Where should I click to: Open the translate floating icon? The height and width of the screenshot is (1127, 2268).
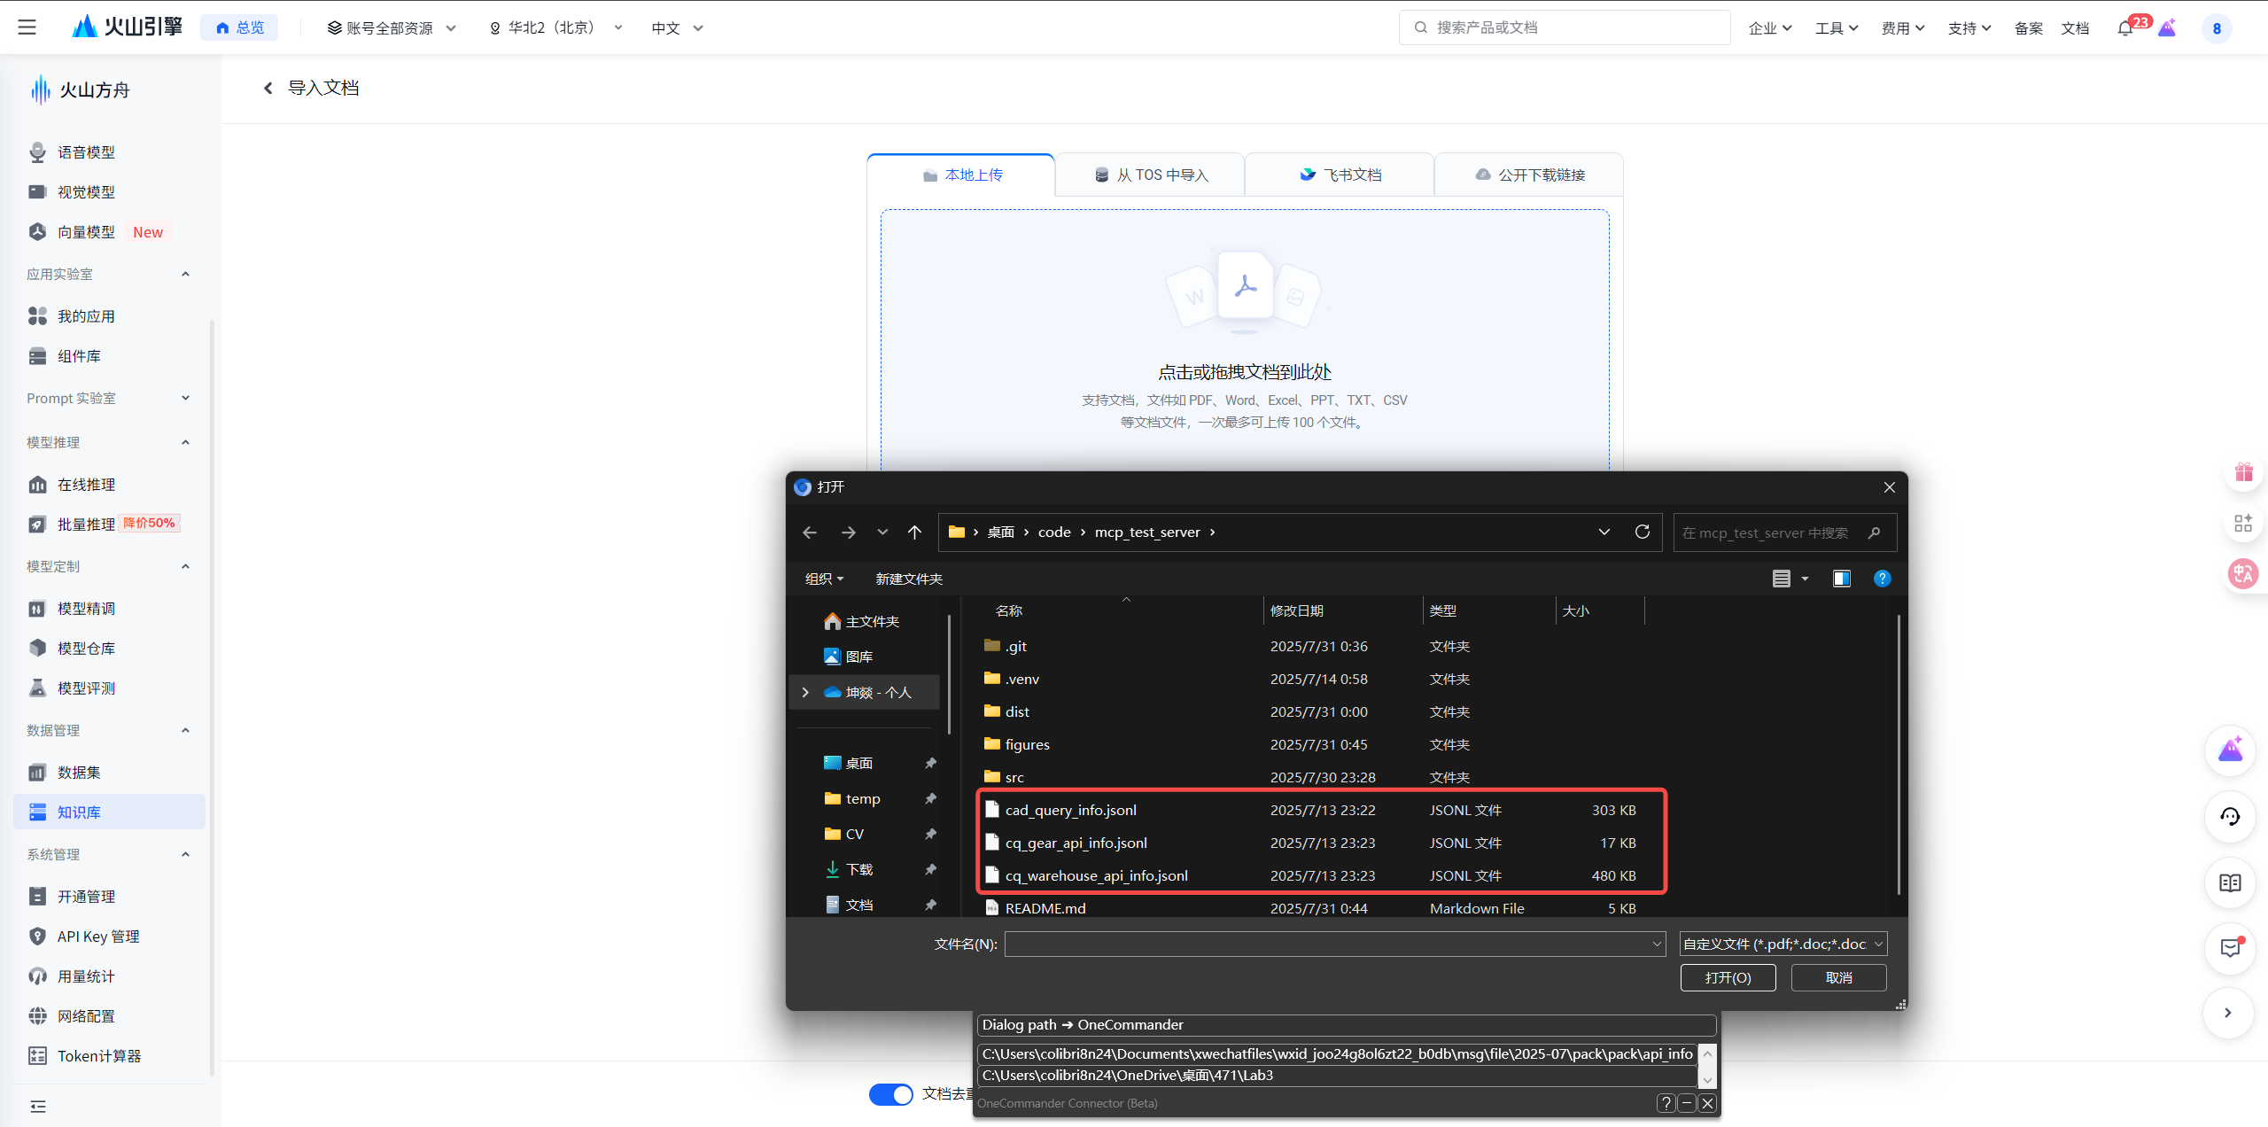pos(2243,573)
